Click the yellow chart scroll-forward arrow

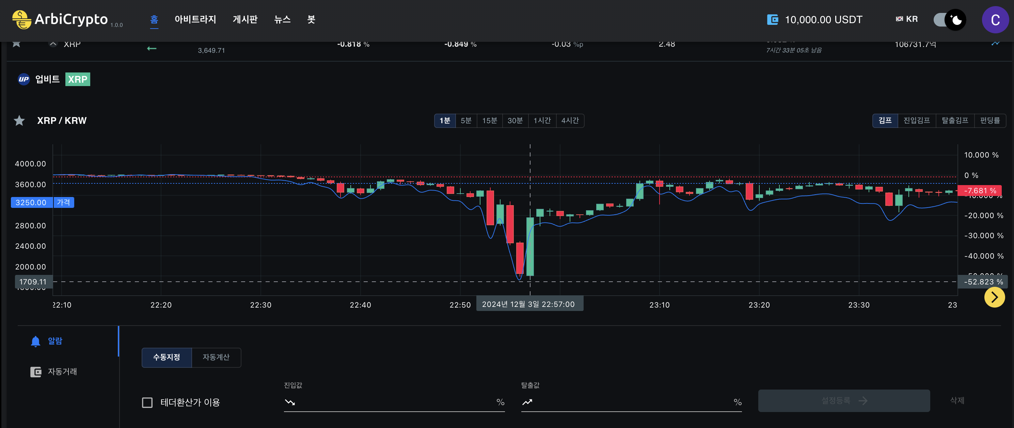tap(994, 297)
